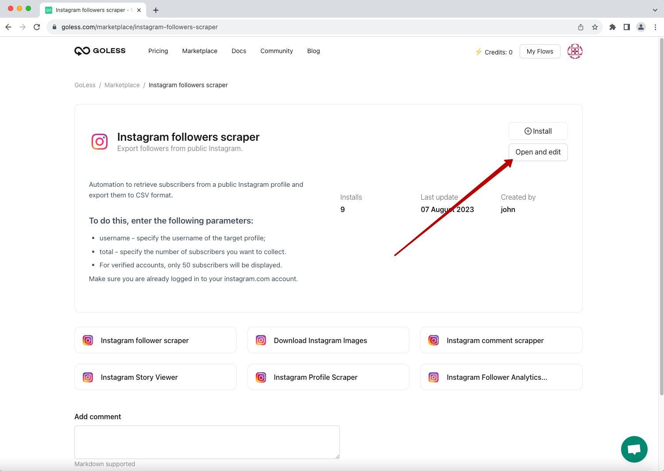Share this page from address bar
664x471 pixels.
(581, 27)
